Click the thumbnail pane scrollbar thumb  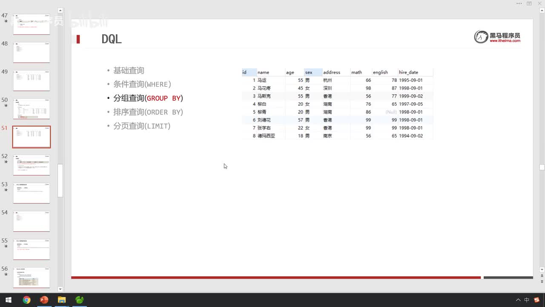tap(60, 180)
